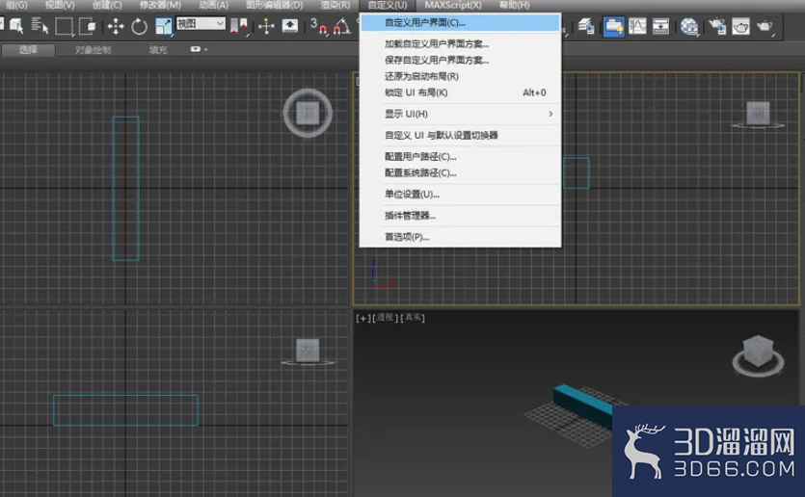Open Select by Name list
Viewport: 805px width, 497px height.
tap(40, 26)
